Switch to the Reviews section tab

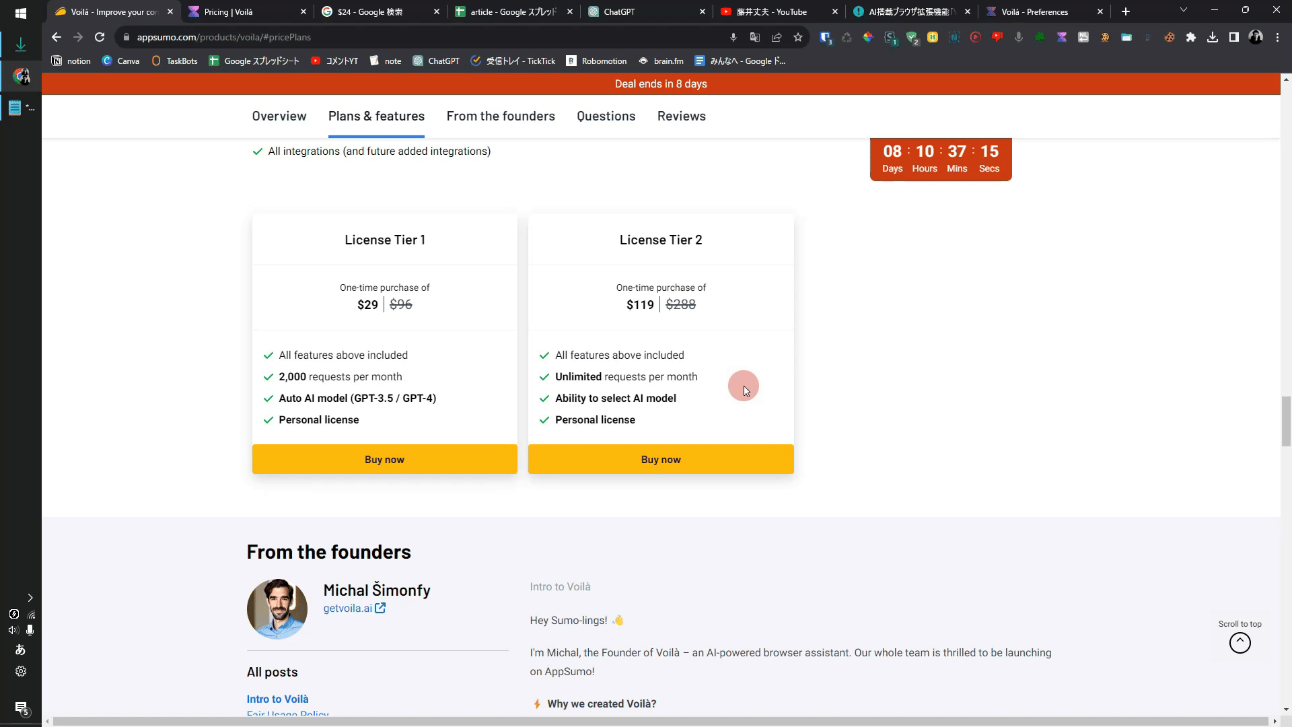681,116
